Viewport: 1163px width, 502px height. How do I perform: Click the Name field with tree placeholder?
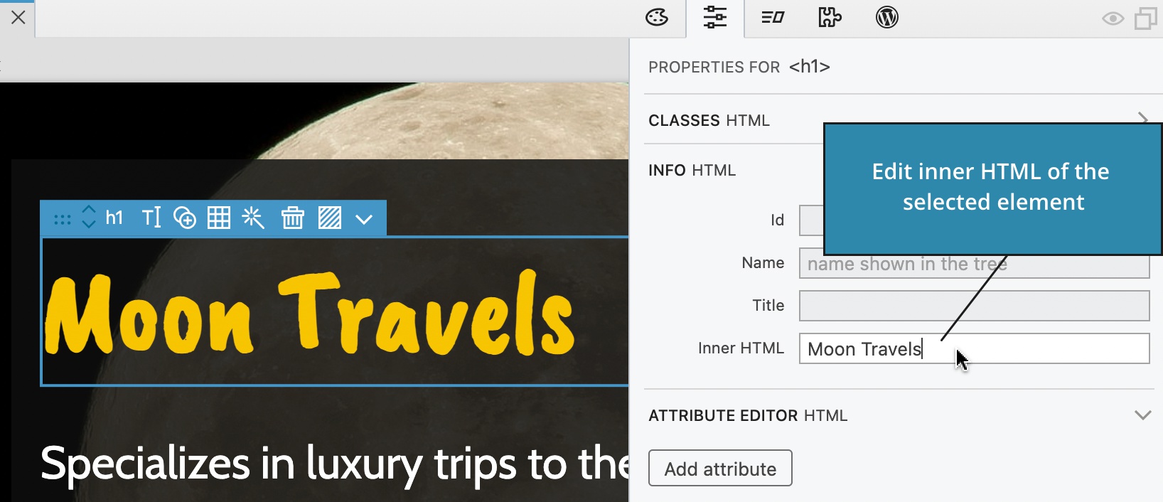tap(974, 264)
